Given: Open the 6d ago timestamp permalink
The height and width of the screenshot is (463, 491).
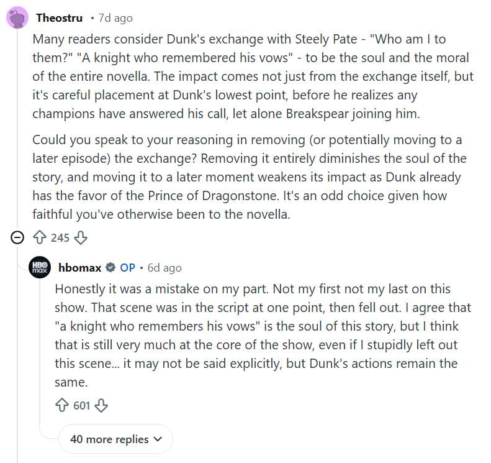Looking at the screenshot, I should 164,268.
